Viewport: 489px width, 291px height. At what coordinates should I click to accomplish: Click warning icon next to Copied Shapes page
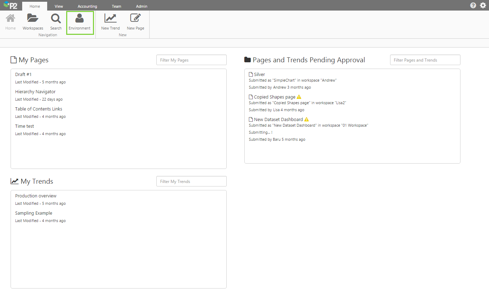pos(299,97)
